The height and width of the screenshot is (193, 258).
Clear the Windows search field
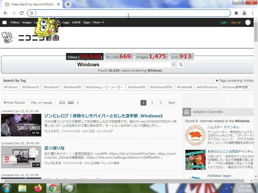(x=173, y=65)
